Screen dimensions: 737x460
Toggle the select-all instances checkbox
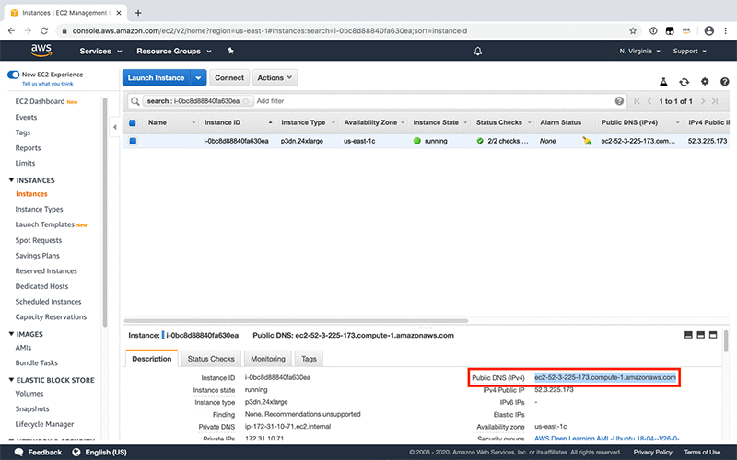click(x=133, y=122)
